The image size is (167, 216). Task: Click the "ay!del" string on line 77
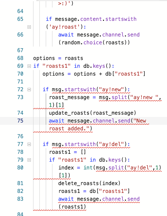(x=112, y=144)
